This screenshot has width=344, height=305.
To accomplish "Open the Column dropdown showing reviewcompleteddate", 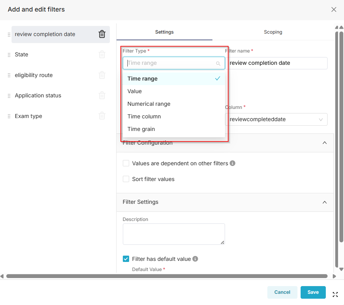I will [x=276, y=119].
